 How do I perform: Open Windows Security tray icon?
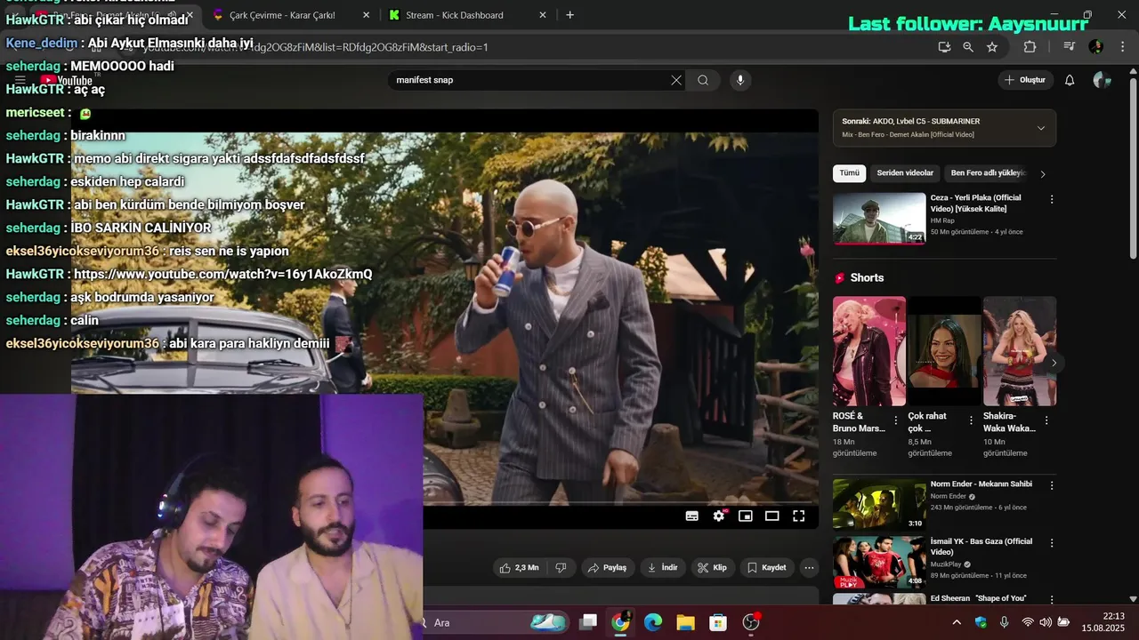(x=981, y=622)
